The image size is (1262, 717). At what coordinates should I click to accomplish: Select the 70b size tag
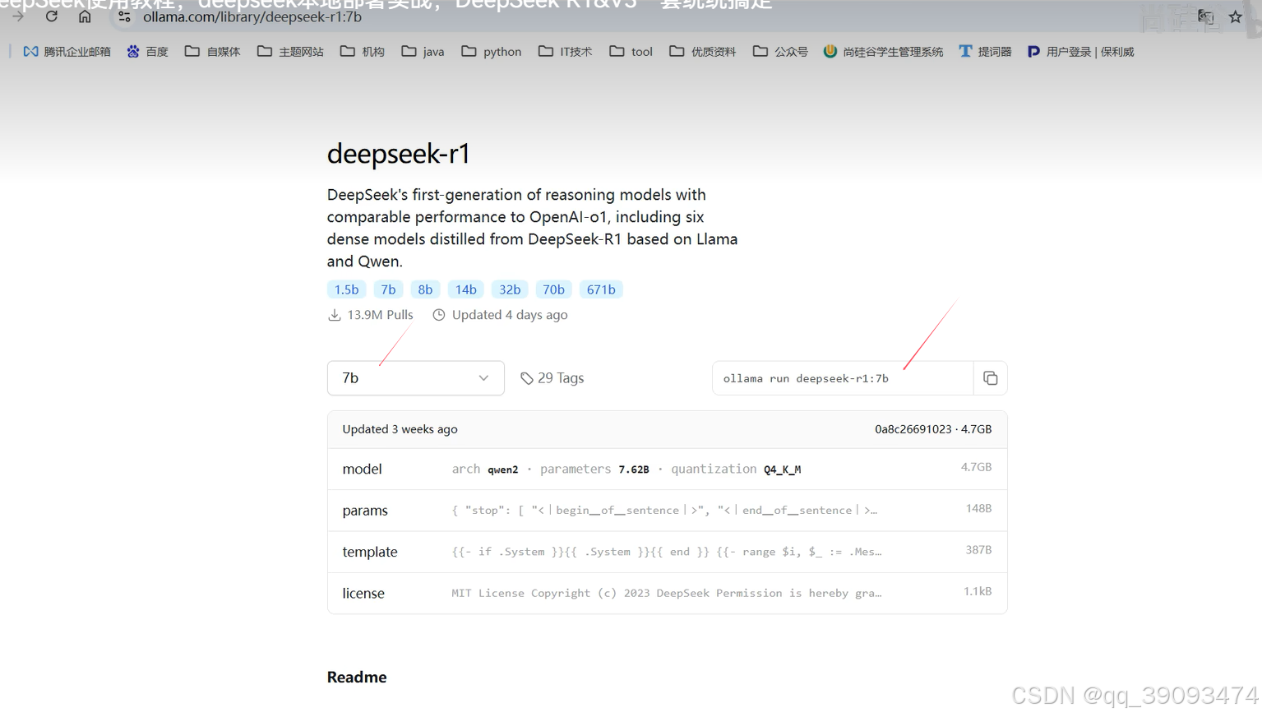point(553,289)
